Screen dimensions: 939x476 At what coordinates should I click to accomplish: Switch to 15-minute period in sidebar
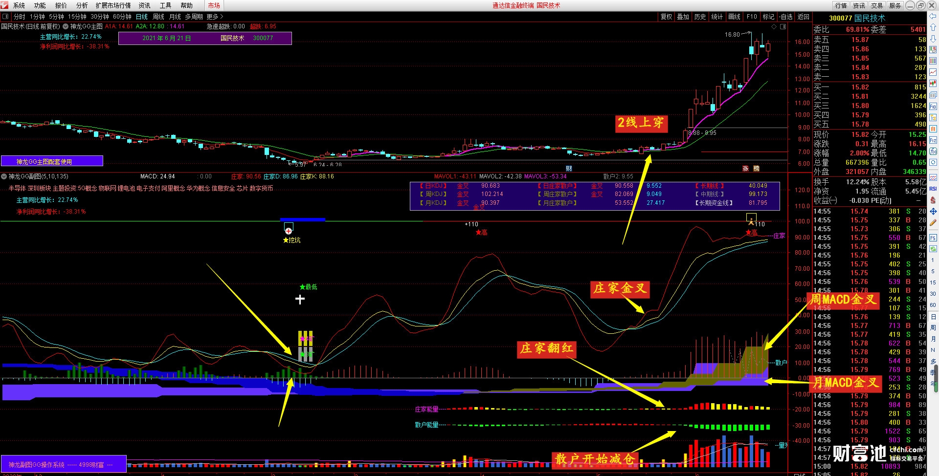click(933, 282)
